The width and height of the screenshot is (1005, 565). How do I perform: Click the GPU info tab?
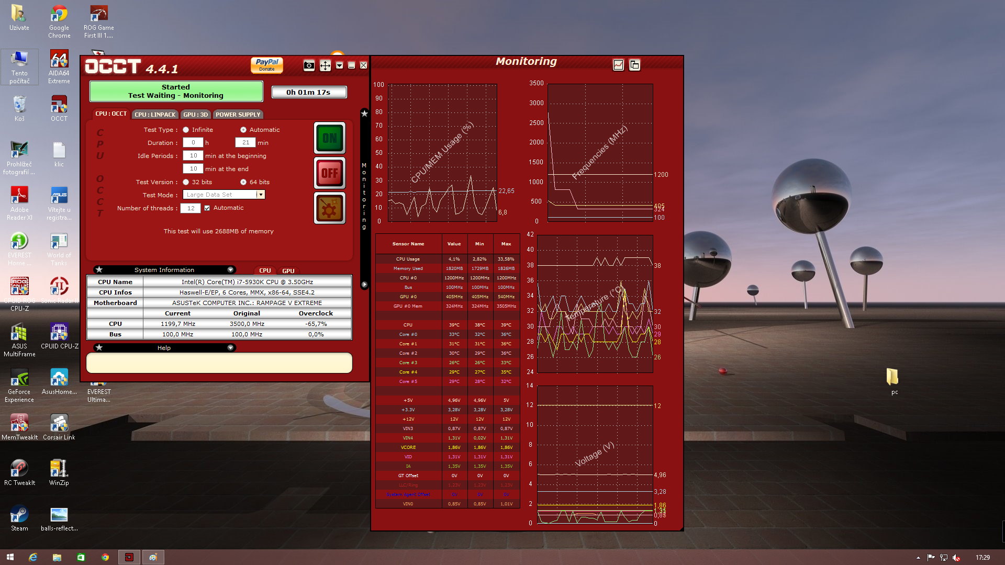(288, 271)
